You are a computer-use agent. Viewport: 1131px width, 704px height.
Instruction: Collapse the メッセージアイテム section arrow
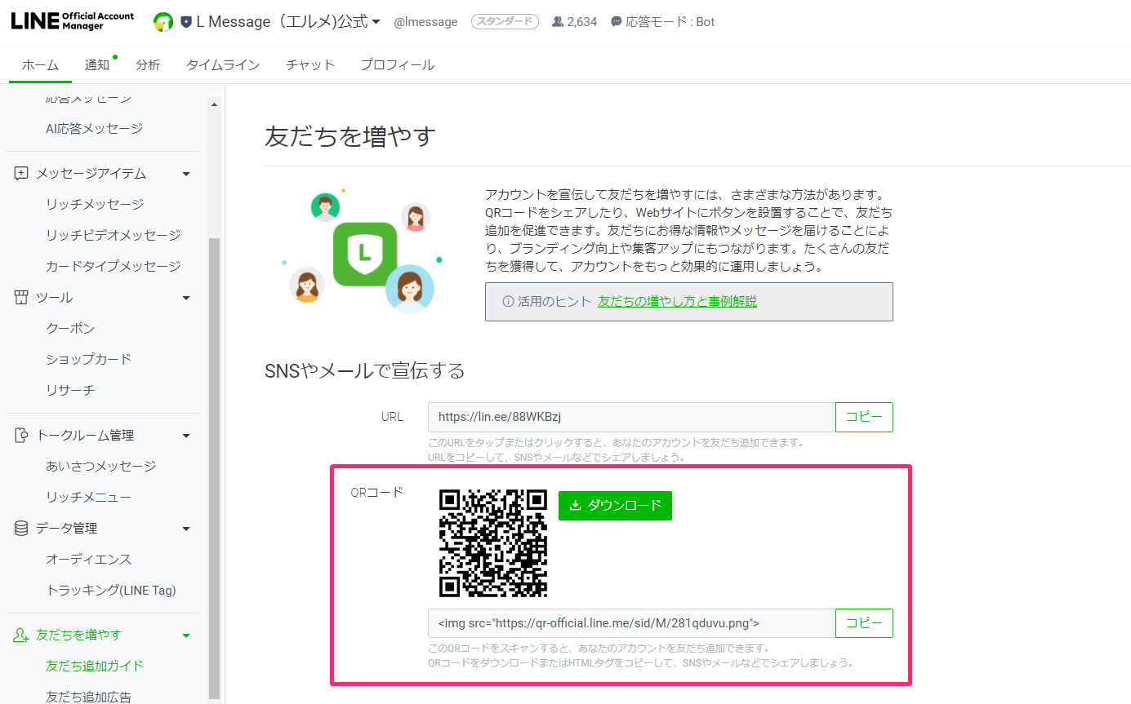[x=186, y=174]
